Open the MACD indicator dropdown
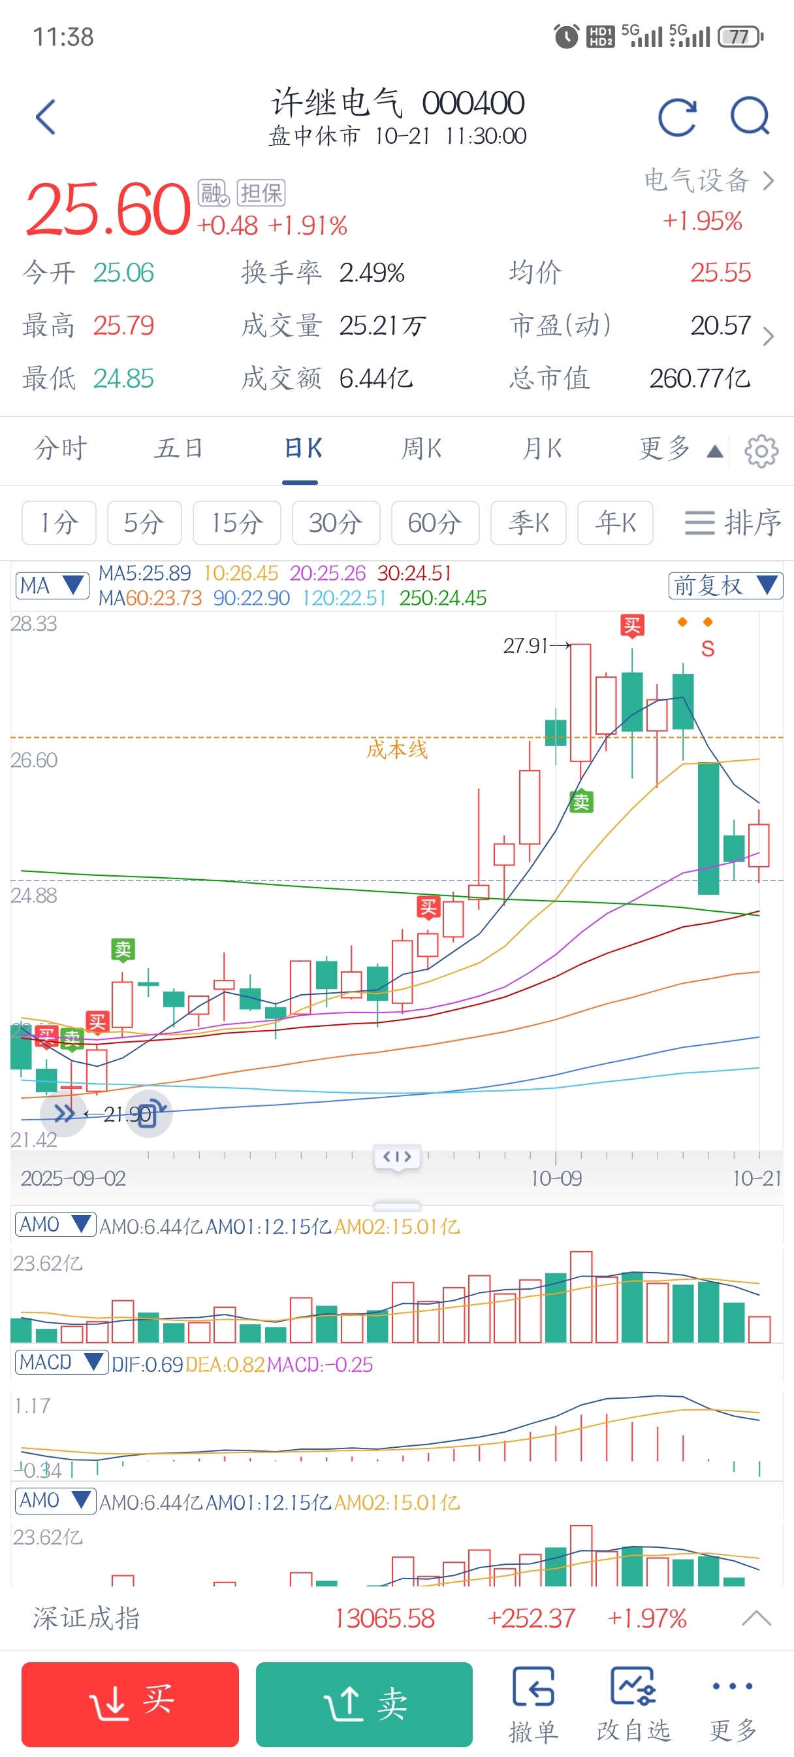Screen dimensions: 794x1757 click(x=61, y=1362)
